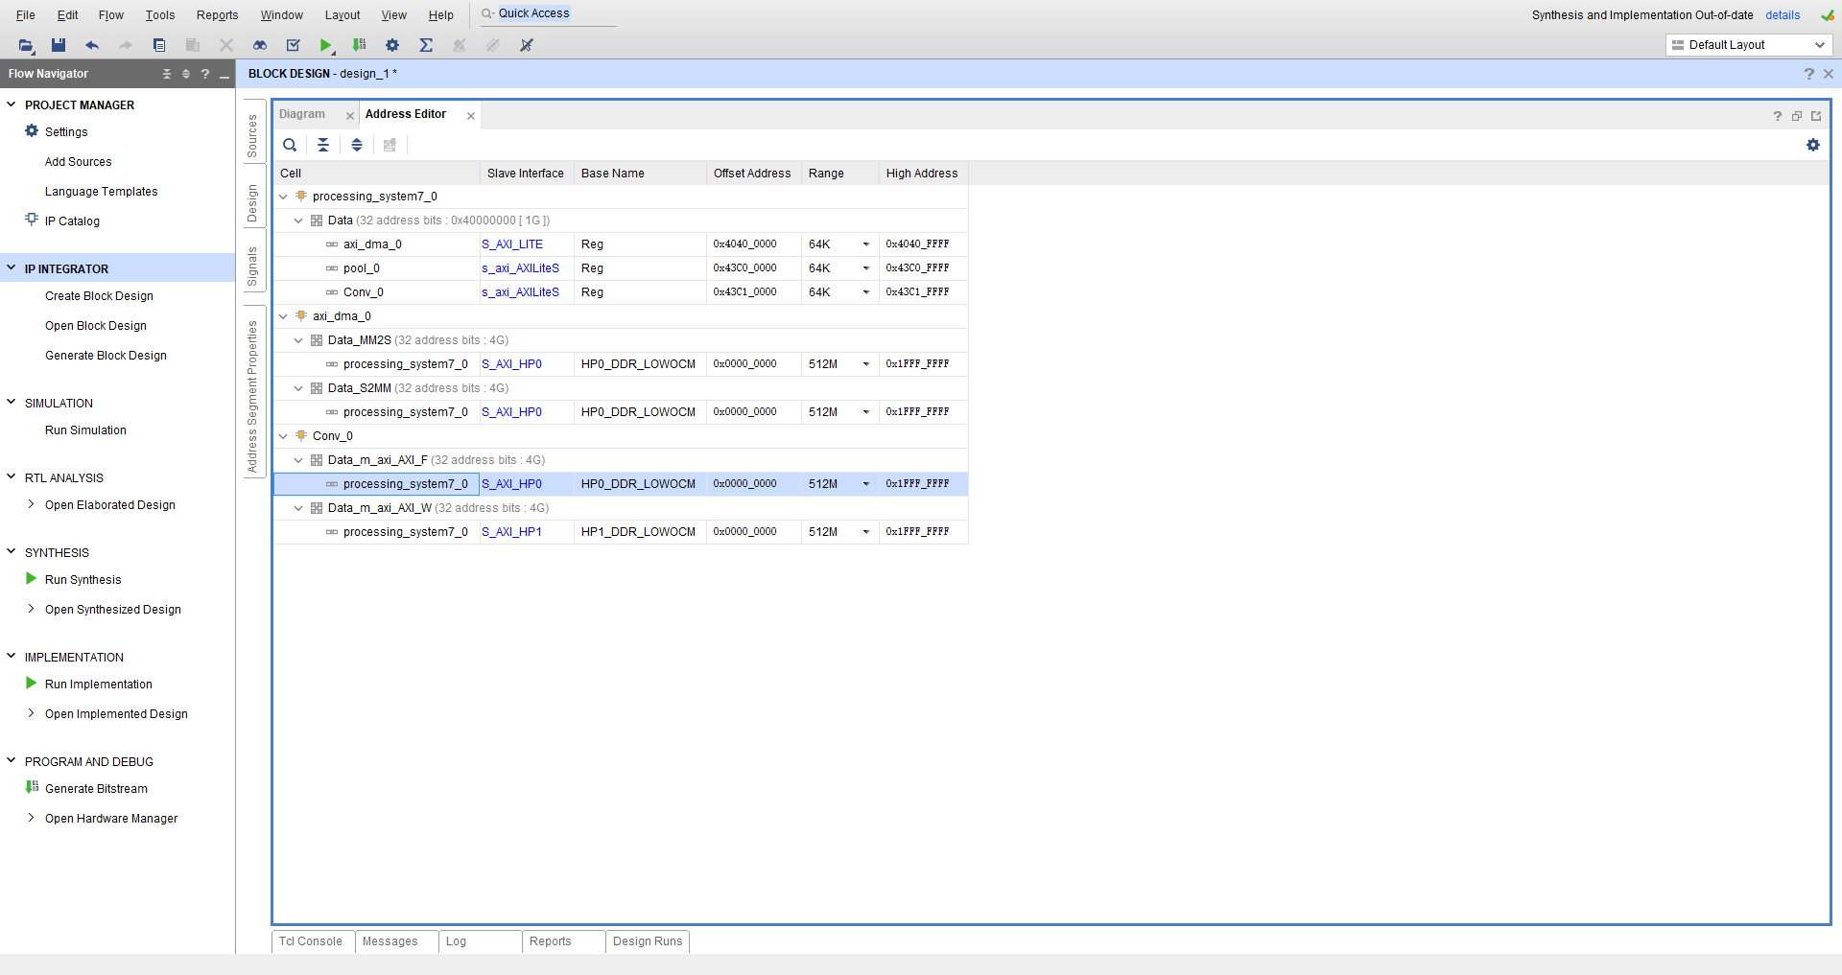Viewport: 1842px width, 975px height.
Task: Open Address Editor settings gear
Action: 1813,145
